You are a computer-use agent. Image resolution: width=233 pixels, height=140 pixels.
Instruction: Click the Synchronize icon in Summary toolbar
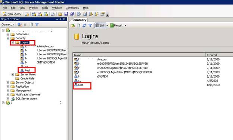coord(84,25)
